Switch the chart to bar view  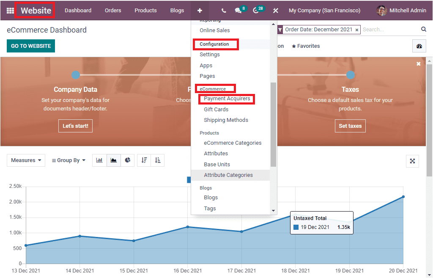tap(99, 160)
